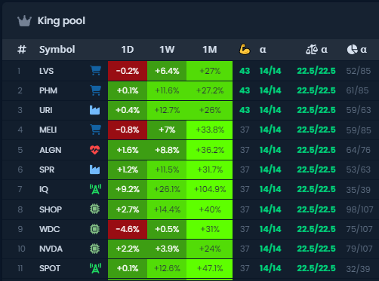Click the chip icon in NVDA row
This screenshot has width=379, height=281.
point(95,249)
